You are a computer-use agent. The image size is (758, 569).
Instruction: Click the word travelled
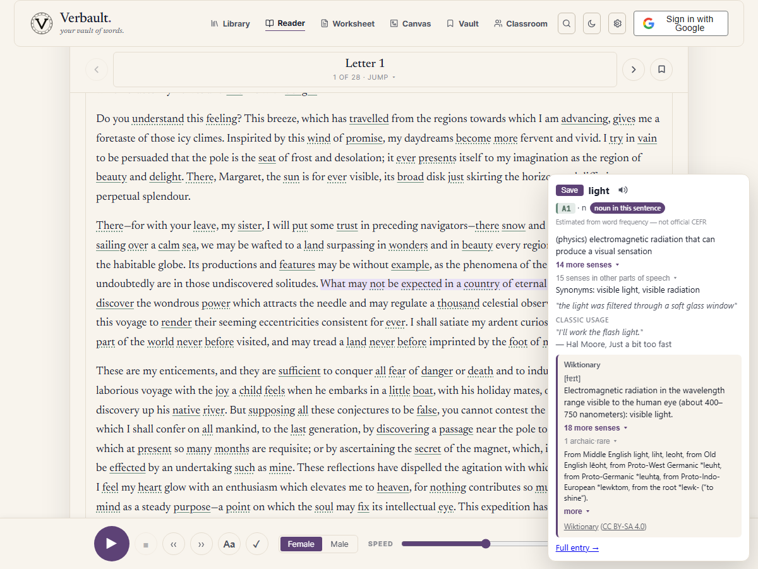[x=369, y=119]
